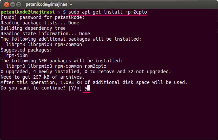Click the typed 'y' answer at cursor
Image resolution: width=218 pixels, height=140 pixels.
pyautogui.click(x=86, y=88)
